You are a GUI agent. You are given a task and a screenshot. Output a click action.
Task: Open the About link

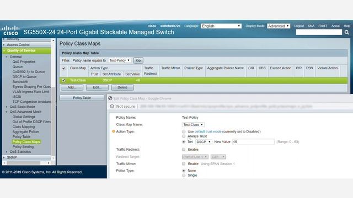click(x=335, y=26)
